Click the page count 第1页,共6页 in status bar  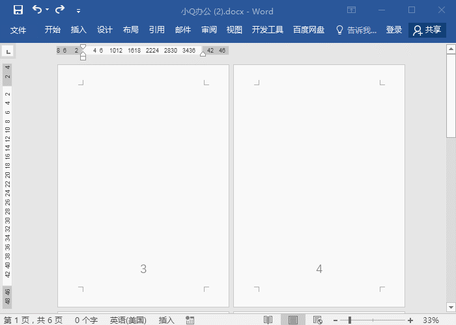click(x=33, y=320)
